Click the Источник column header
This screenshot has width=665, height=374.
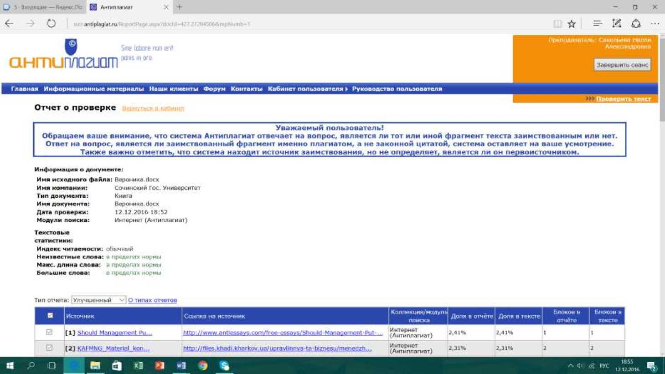(x=123, y=316)
